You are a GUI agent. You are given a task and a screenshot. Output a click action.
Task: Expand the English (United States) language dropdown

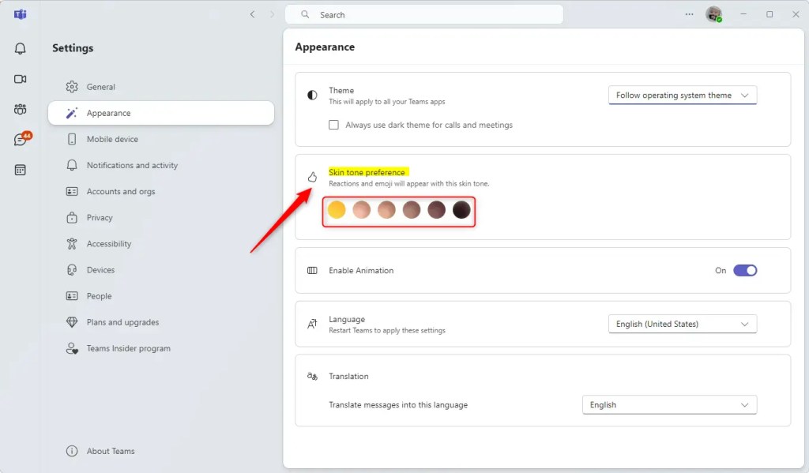pos(682,324)
